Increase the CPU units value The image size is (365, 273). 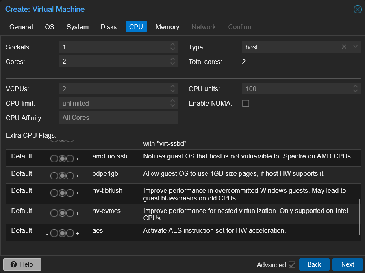click(x=356, y=86)
